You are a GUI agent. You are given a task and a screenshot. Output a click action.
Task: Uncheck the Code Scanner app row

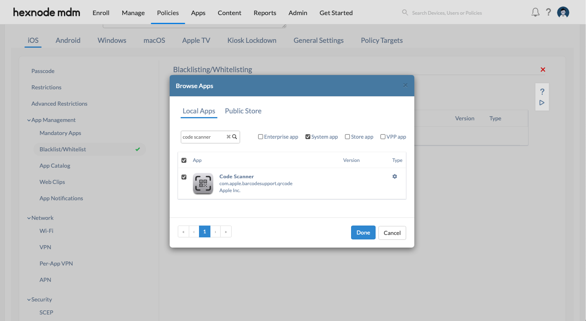pyautogui.click(x=184, y=177)
